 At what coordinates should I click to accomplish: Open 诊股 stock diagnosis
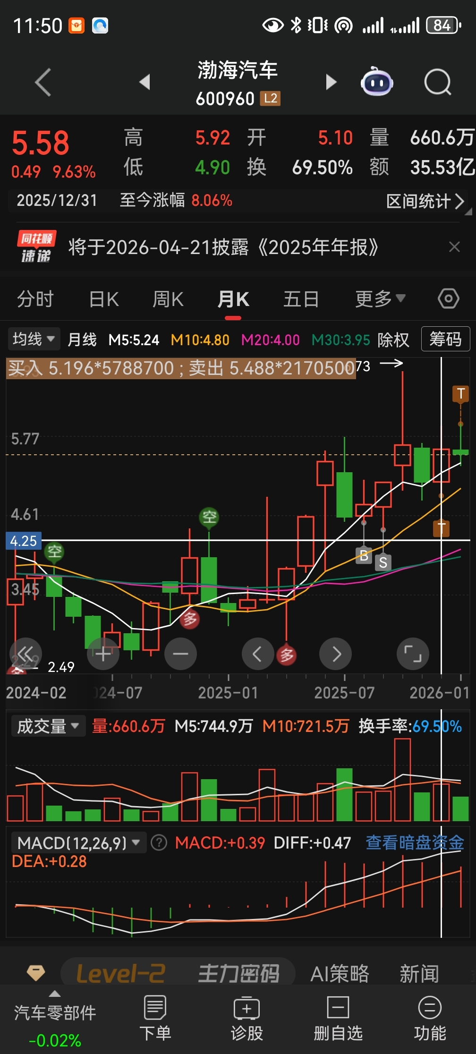(246, 1019)
